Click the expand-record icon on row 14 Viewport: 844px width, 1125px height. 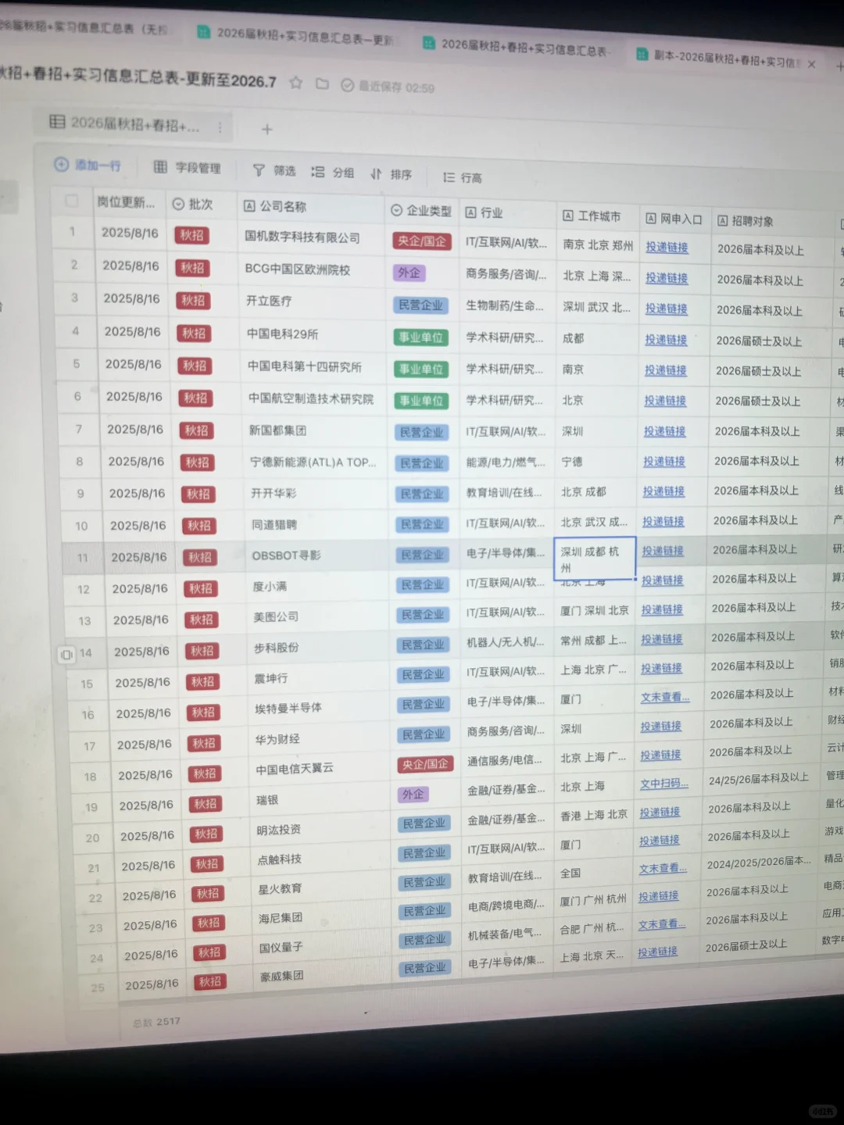coord(66,654)
